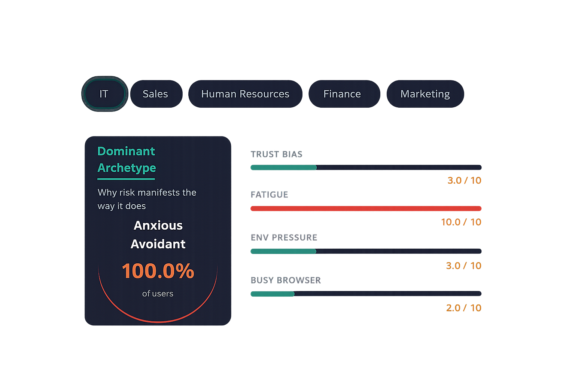Viewport: 575px width, 383px height.
Task: Click the Anxious Avoidant archetype name
Action: (x=158, y=235)
